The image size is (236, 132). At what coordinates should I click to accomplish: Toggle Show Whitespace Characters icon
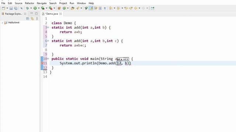click(x=105, y=8)
